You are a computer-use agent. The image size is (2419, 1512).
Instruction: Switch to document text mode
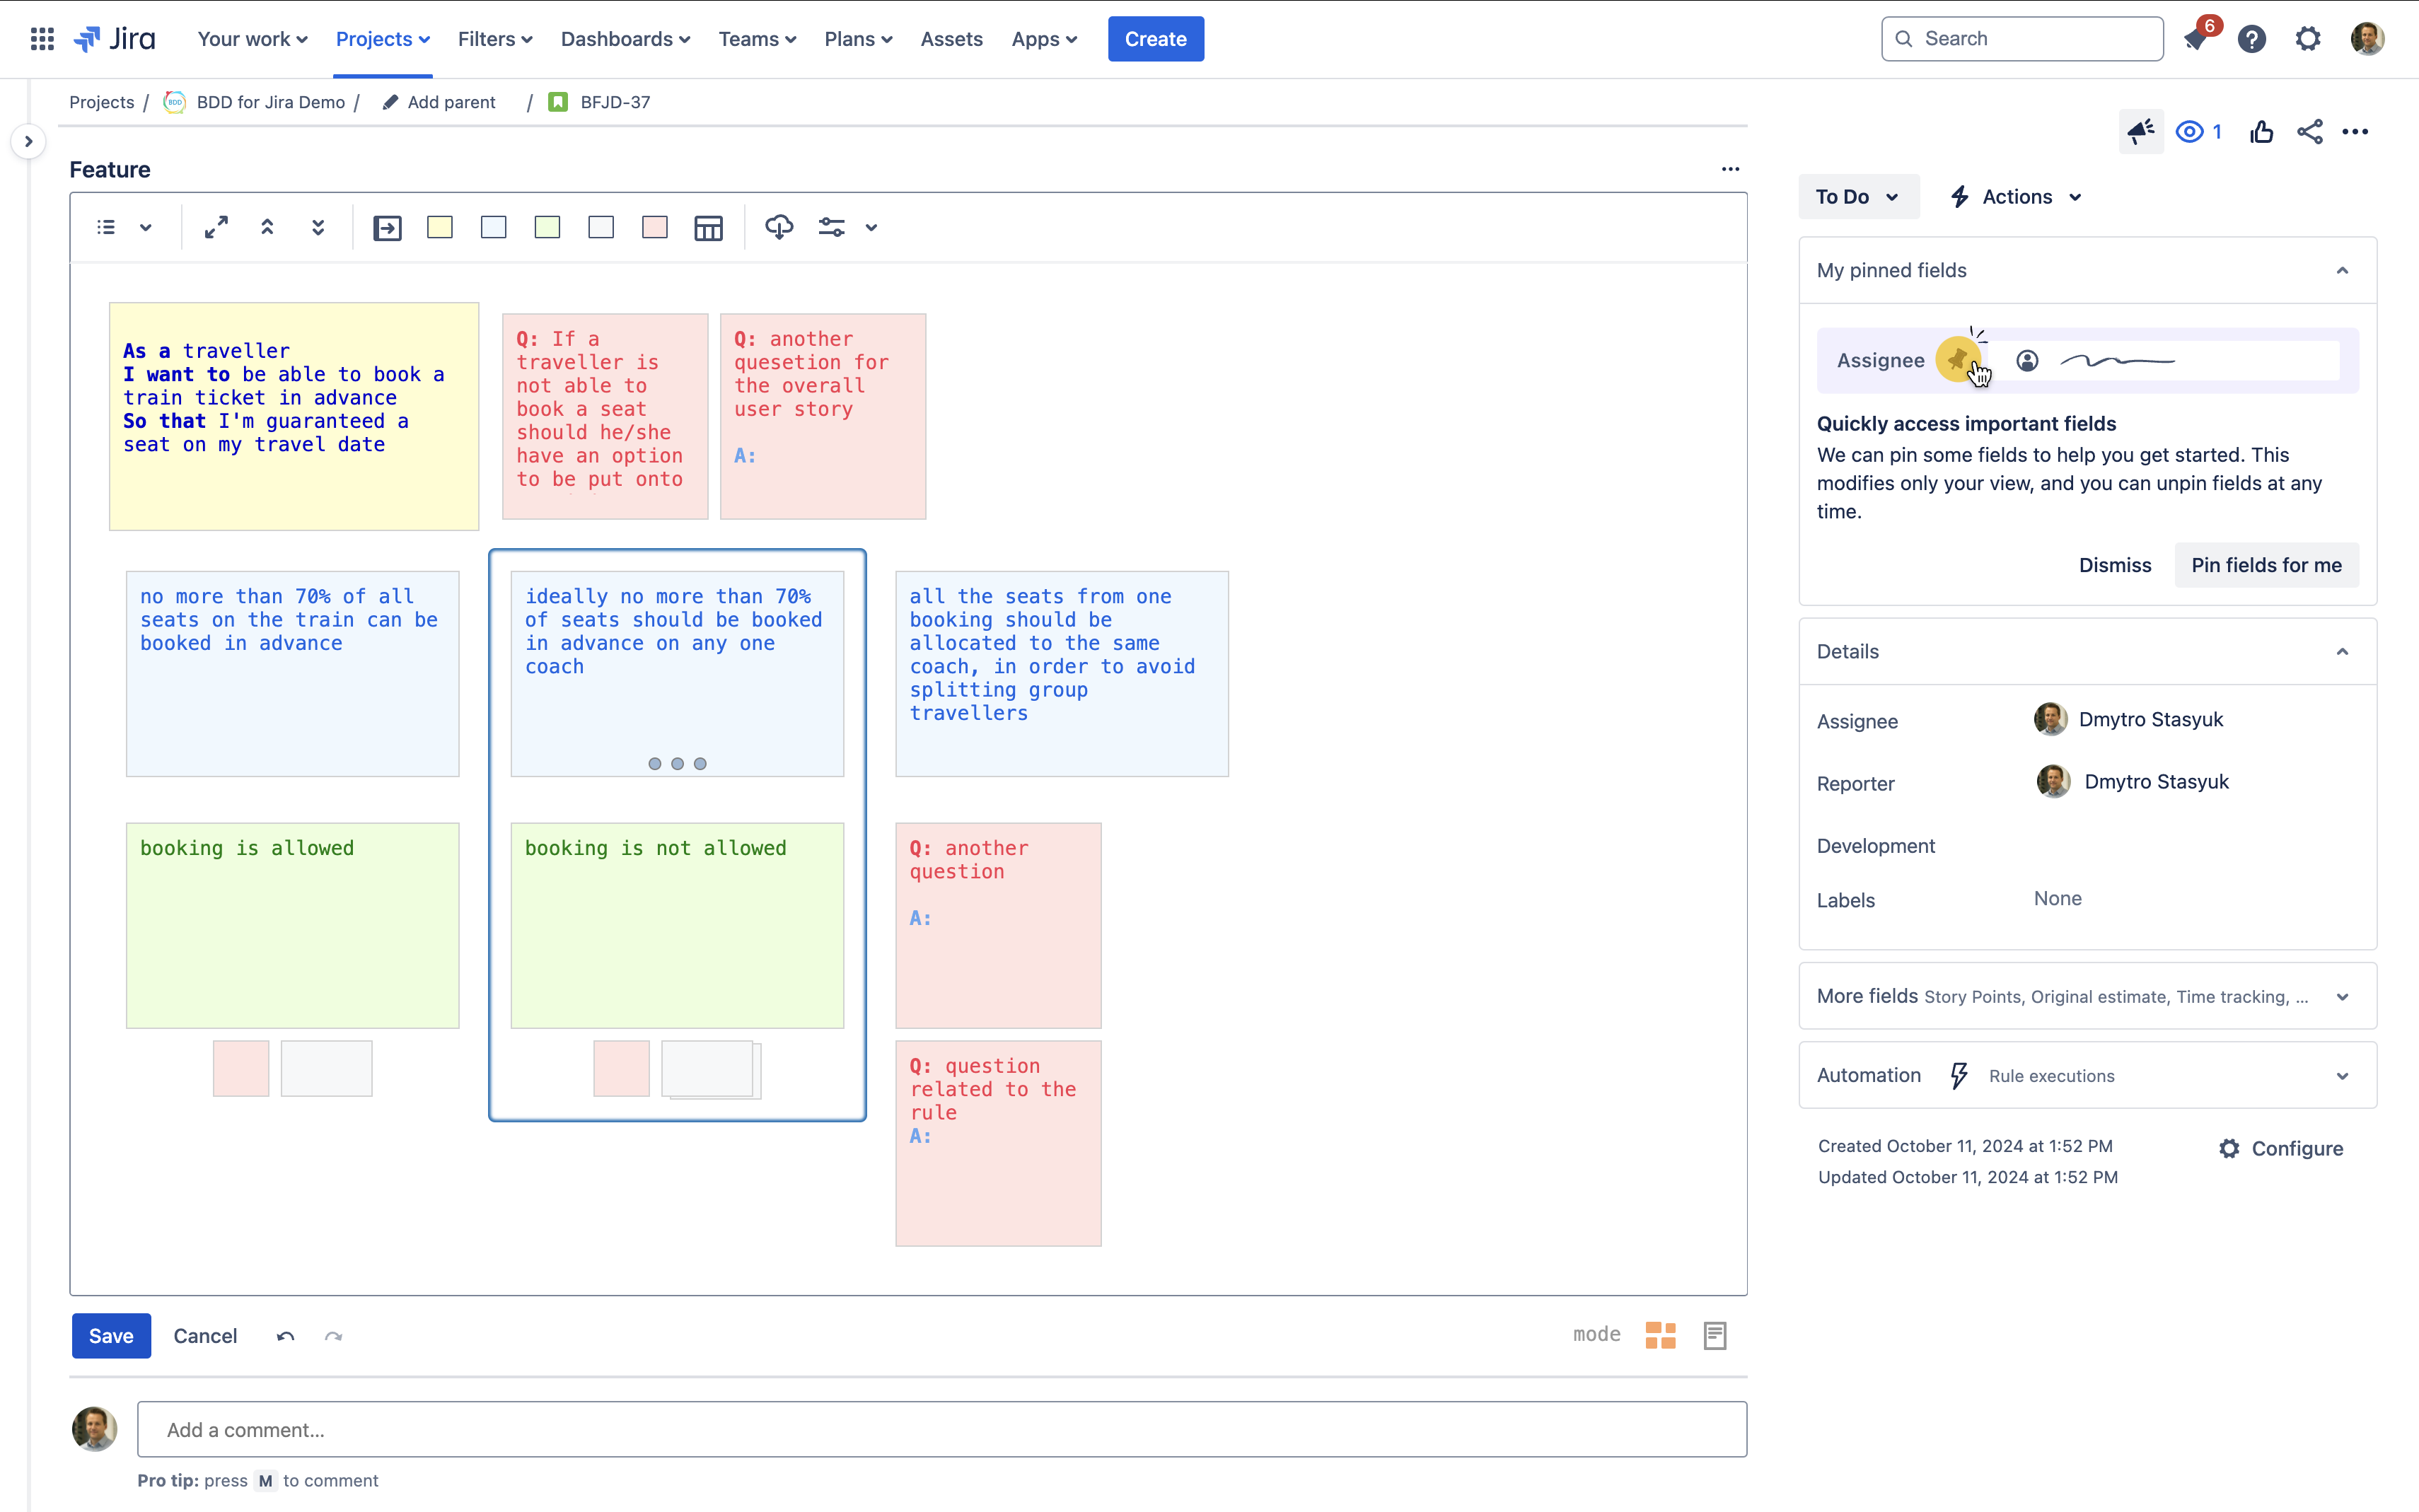tap(1715, 1335)
